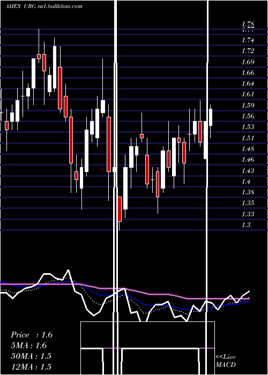This screenshot has width=268, height=375.
Task: Select the 1.64 price axis label
Action: point(248,84)
